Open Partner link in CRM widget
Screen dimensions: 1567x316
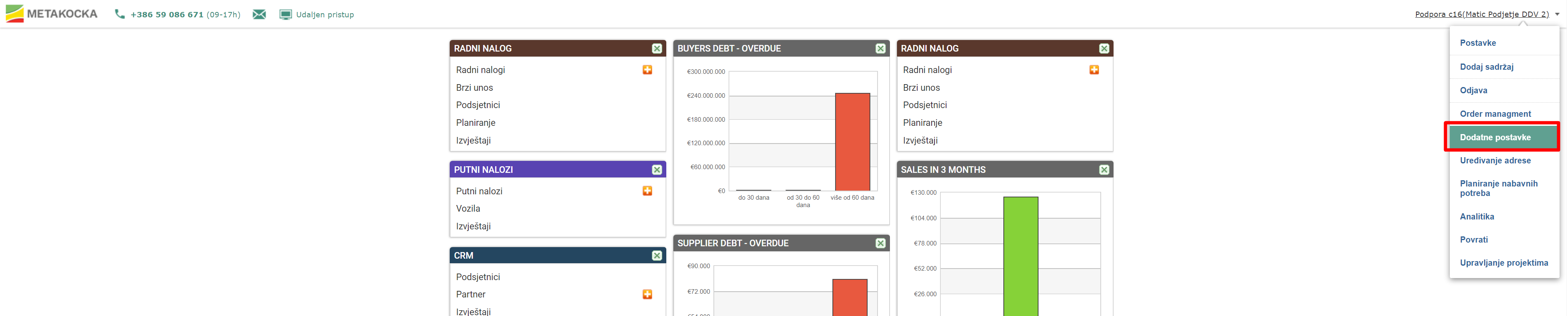(x=471, y=294)
